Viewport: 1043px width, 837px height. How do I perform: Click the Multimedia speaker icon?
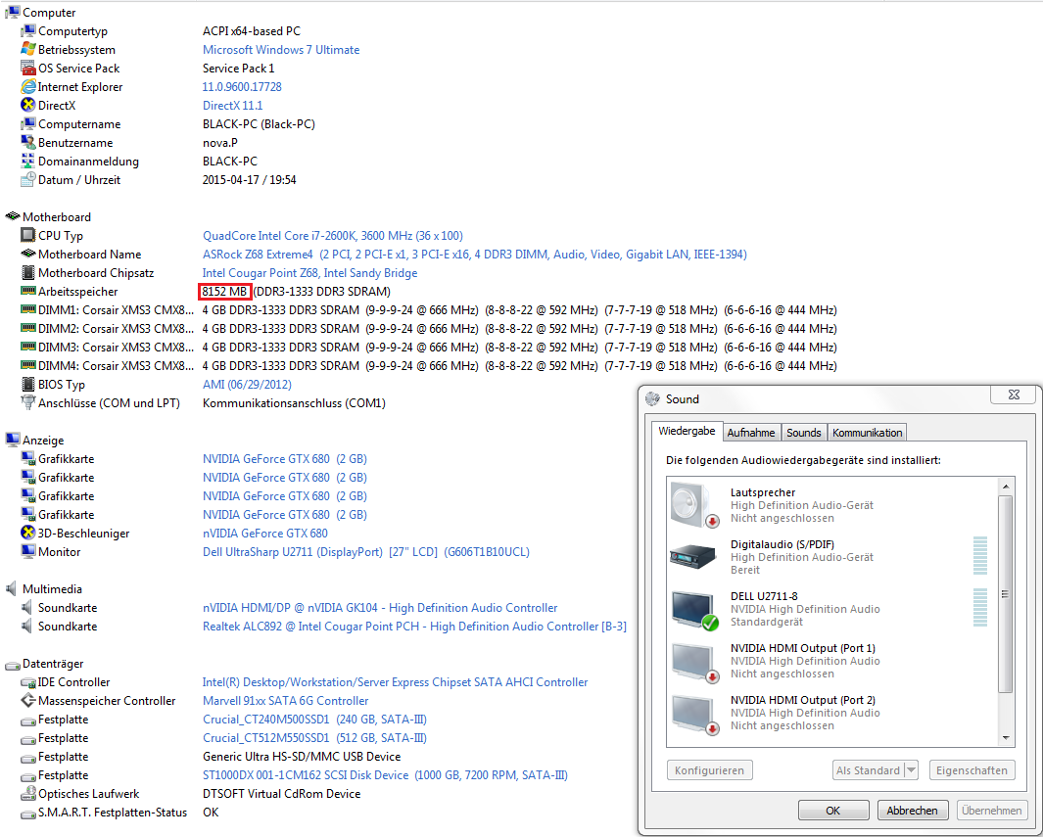pyautogui.click(x=12, y=589)
